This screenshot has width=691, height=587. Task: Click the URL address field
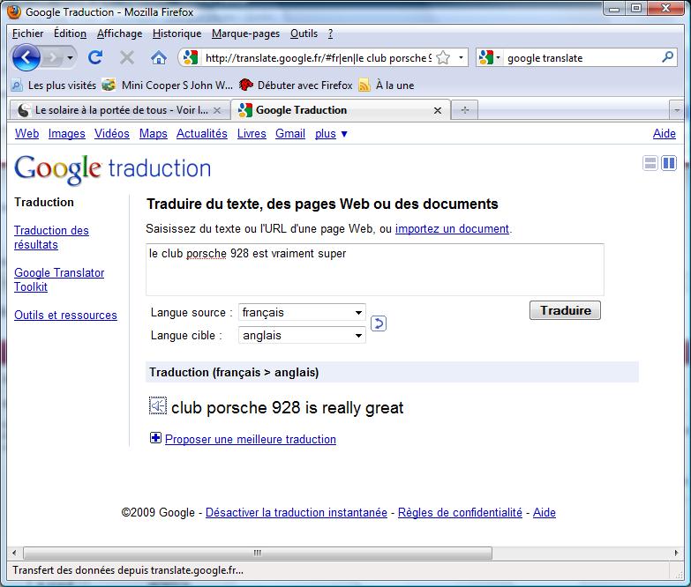click(x=318, y=58)
